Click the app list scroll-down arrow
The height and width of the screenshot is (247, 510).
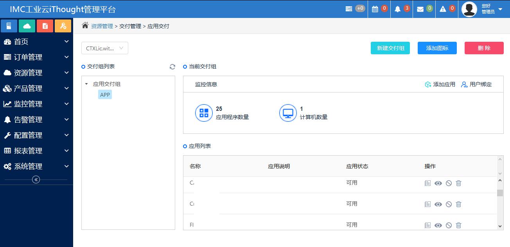coord(500,226)
